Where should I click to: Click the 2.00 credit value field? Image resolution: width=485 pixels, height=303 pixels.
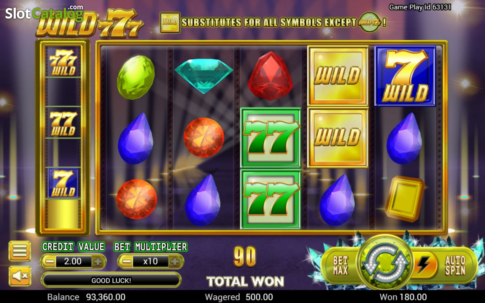coord(73,261)
